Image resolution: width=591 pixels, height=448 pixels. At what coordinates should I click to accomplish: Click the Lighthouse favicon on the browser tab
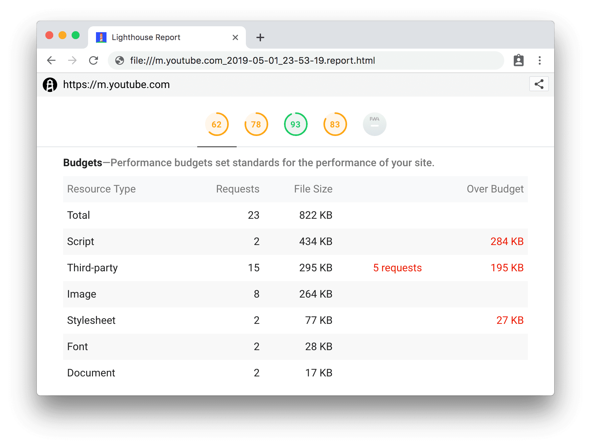coord(101,37)
